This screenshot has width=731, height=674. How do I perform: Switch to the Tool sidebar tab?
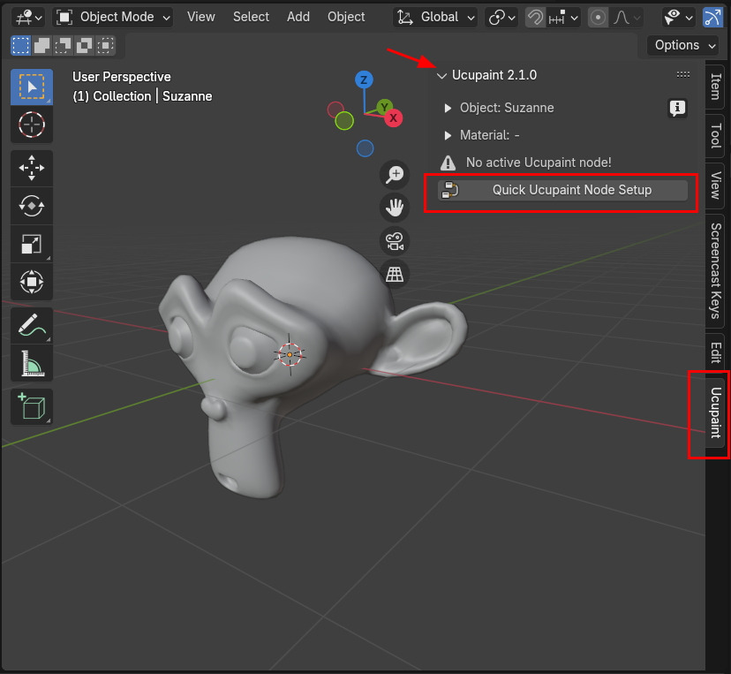(715, 136)
